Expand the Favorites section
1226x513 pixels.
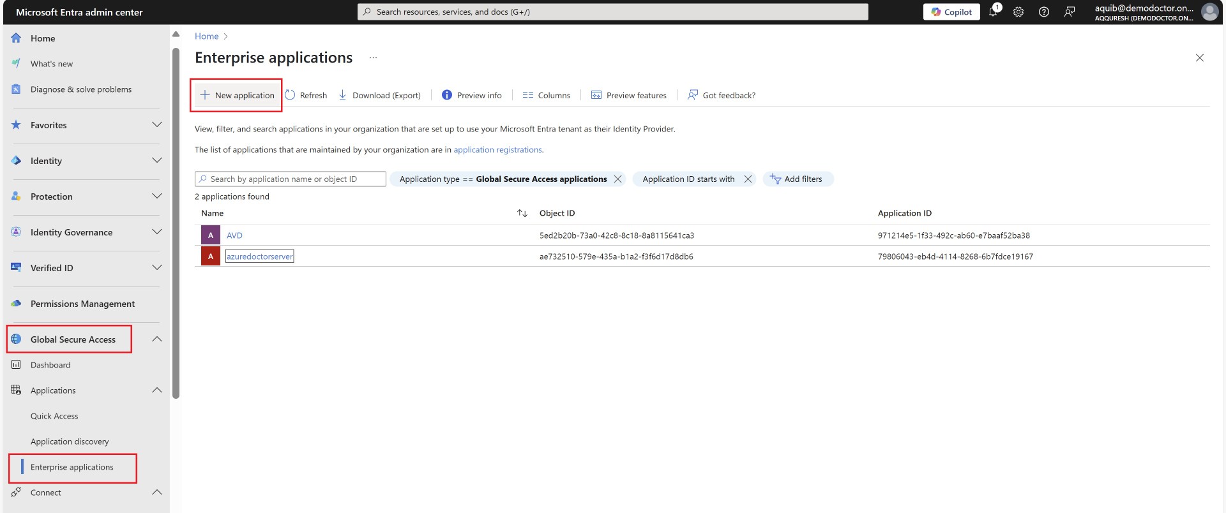coord(157,125)
